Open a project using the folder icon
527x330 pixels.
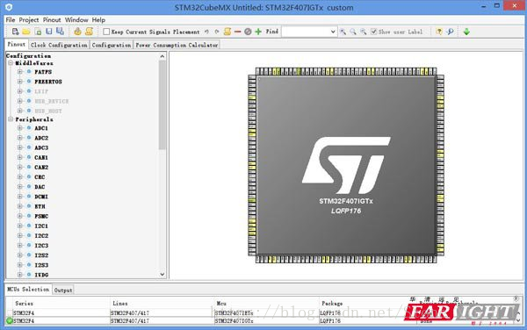pos(26,32)
